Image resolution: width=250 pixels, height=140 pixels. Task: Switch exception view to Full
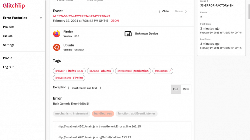click(176, 89)
